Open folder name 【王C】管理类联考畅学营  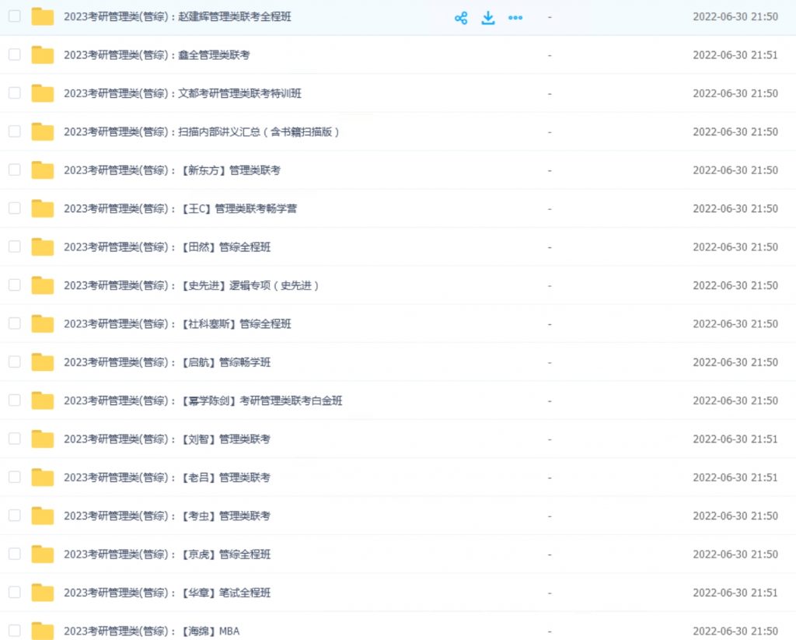tap(180, 208)
